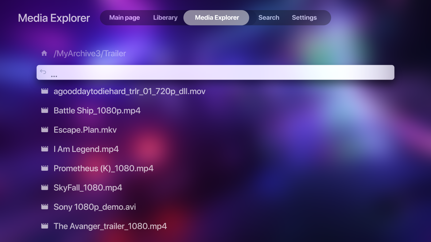Go to the Settings tab
431x242 pixels.
click(304, 18)
